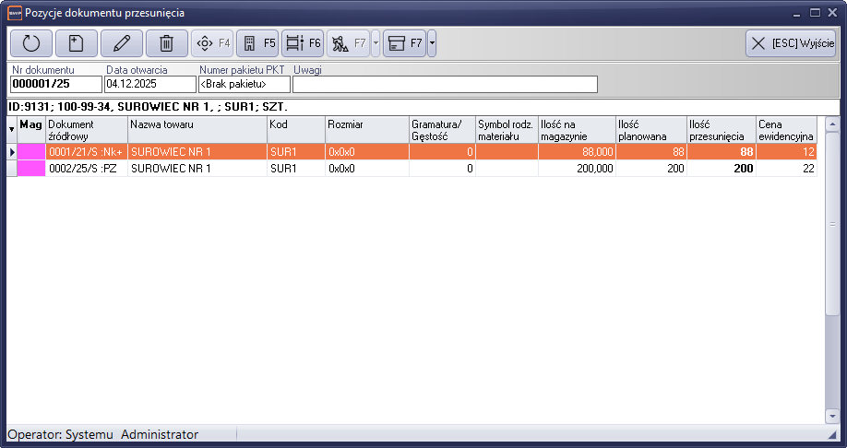Click magenta Mag cell in second row

pos(31,169)
